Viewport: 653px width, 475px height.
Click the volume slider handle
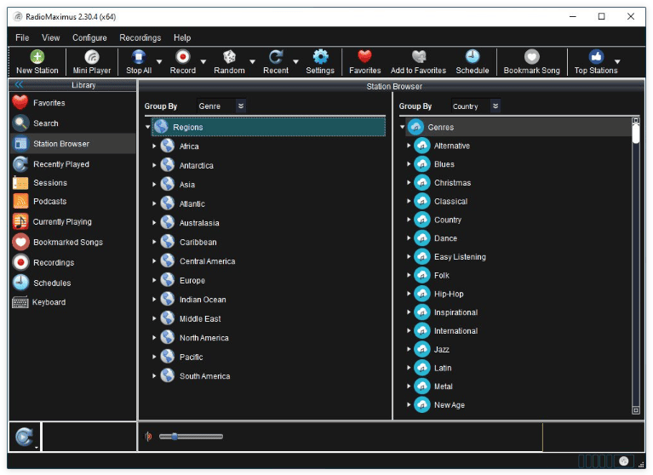(175, 437)
